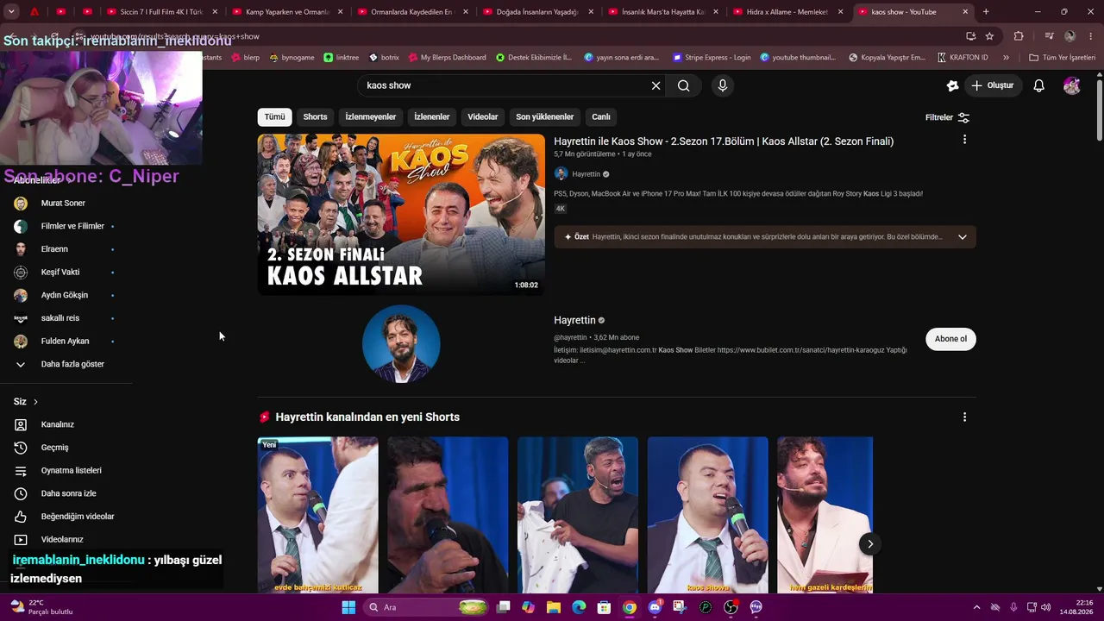Open Windows Start menu
This screenshot has width=1104, height=621.
tap(348, 607)
